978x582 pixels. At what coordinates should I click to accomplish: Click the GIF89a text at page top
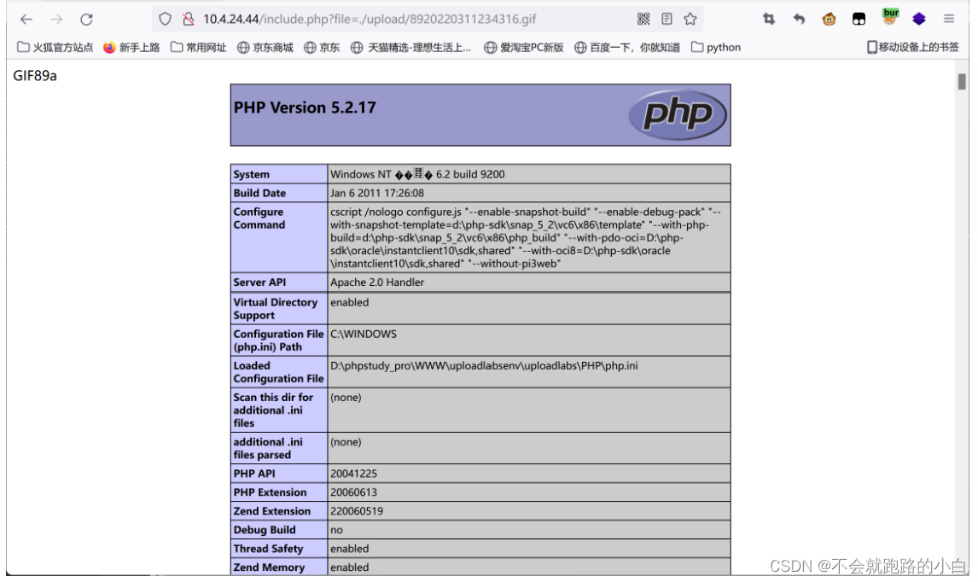(x=35, y=75)
